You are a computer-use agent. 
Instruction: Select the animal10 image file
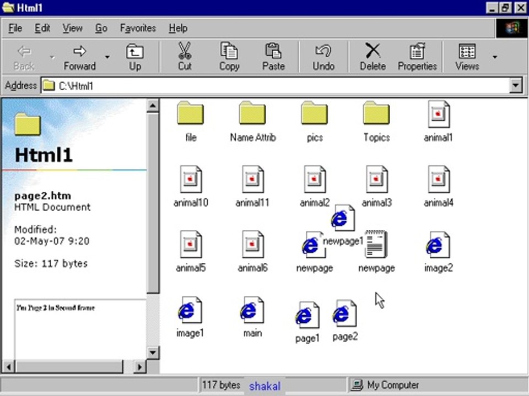point(191,186)
